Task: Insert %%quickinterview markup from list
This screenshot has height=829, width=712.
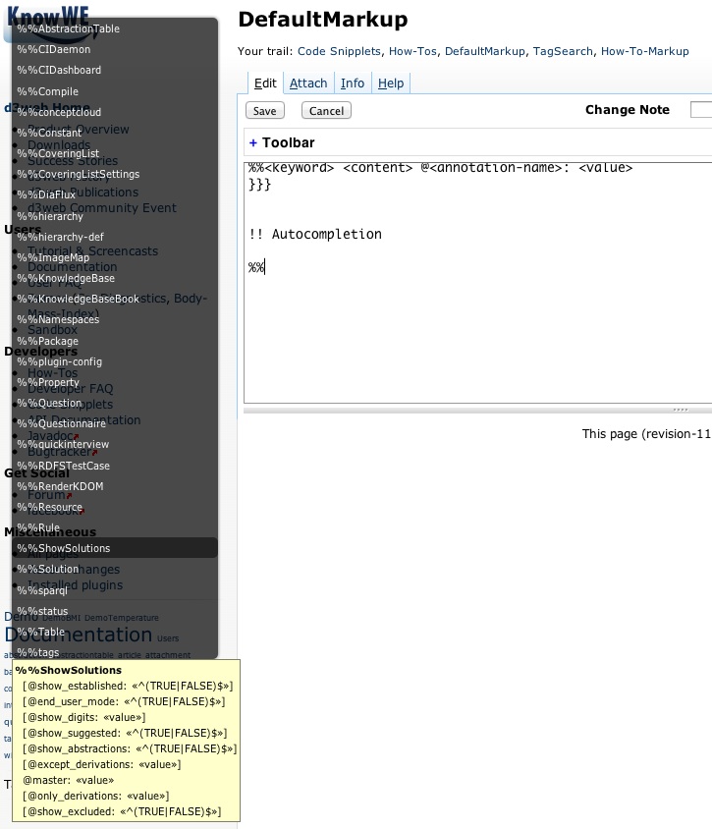Action: click(115, 444)
